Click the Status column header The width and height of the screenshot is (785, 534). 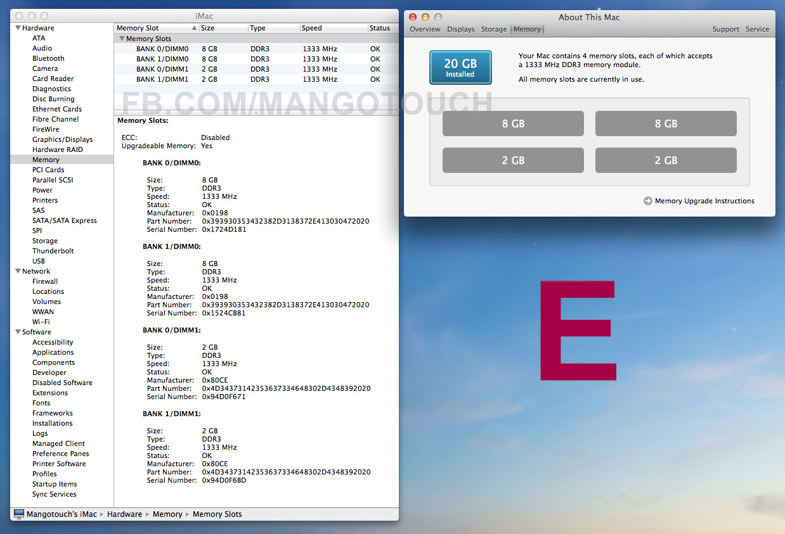point(382,28)
